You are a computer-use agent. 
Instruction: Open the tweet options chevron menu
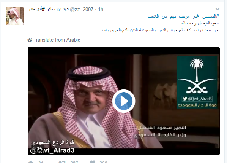218,9
